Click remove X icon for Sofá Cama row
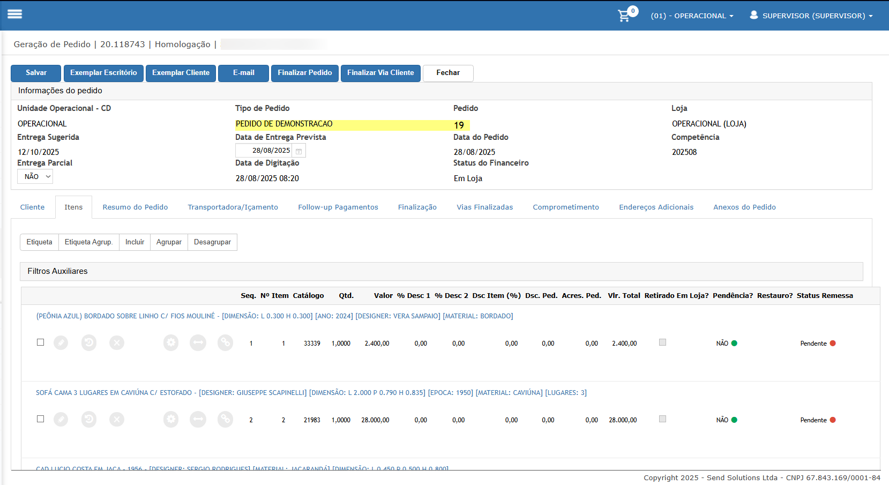 point(117,420)
